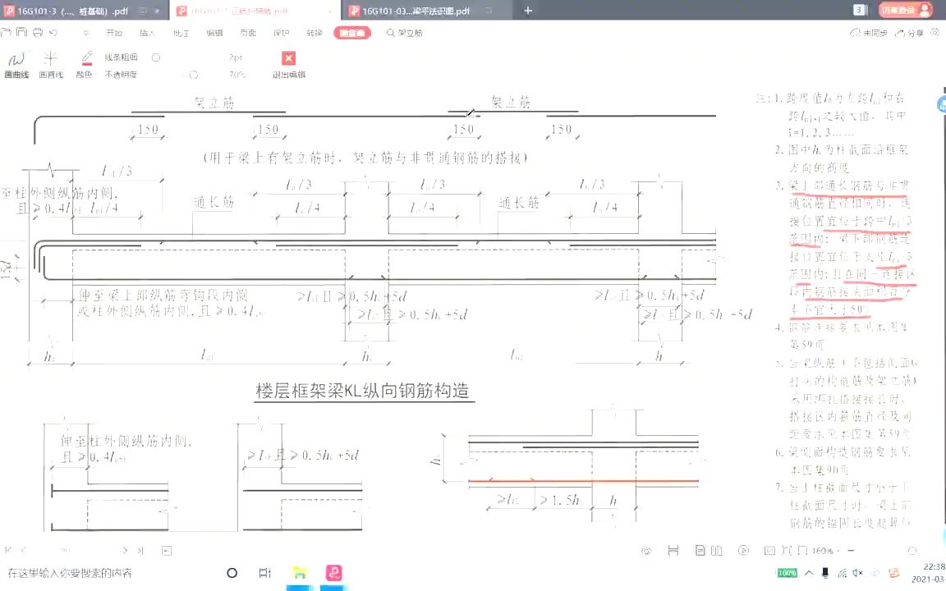Open File Explorer from the taskbar
Viewport: 946px width, 591px height.
click(299, 572)
